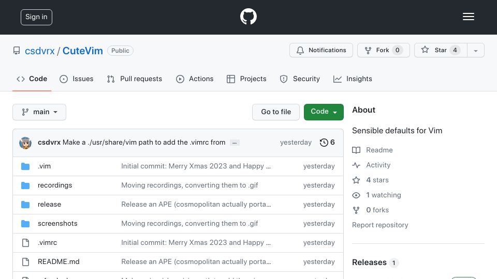Open the .vim folder

[44, 166]
